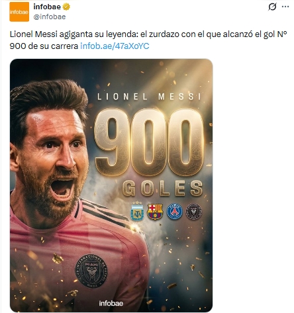Click the LIONEL MESSI heading in the image
This screenshot has height=313, width=294.
[x=150, y=97]
